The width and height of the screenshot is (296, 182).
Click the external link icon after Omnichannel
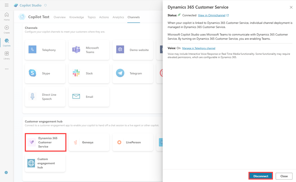[228, 15]
